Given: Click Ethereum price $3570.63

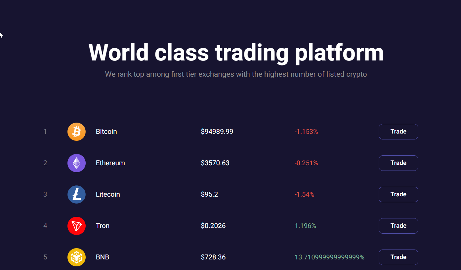Looking at the screenshot, I should (215, 163).
